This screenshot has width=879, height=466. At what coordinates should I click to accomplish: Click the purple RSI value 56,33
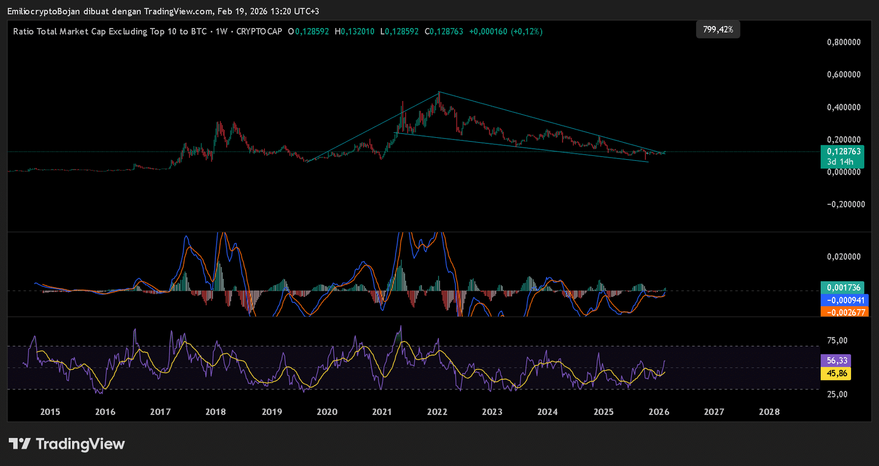point(837,361)
